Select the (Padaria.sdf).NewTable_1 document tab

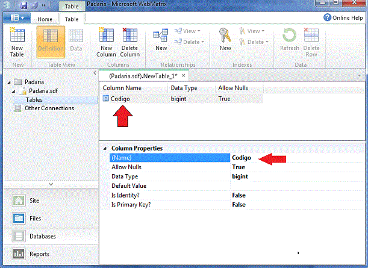coord(143,76)
